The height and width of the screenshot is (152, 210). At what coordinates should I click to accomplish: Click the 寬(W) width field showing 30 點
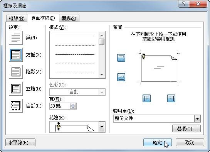60,106
